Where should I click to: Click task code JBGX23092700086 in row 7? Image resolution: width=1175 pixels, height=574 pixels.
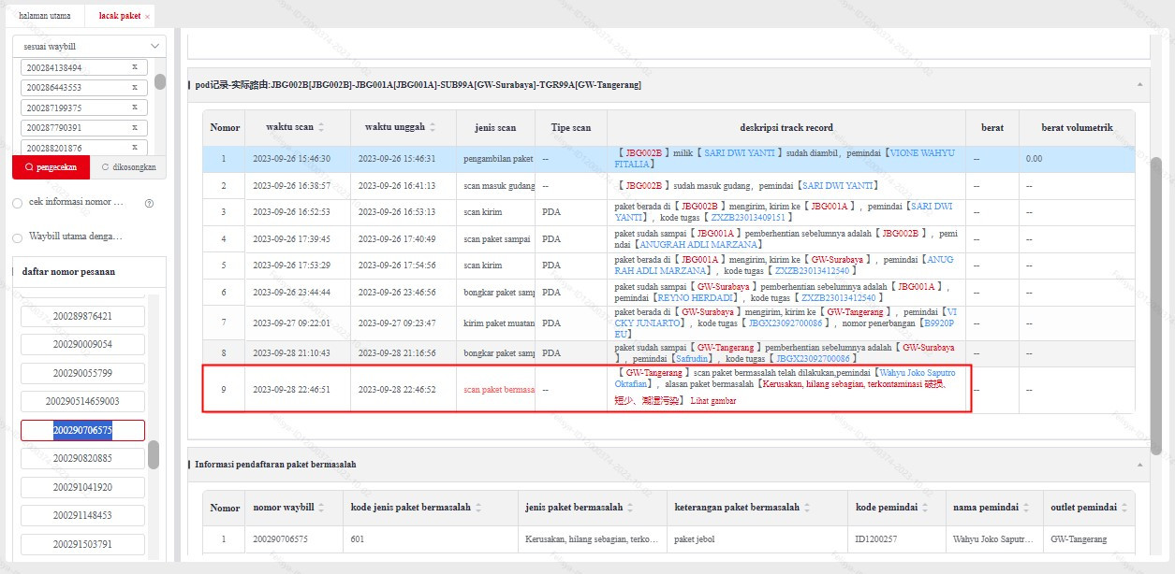click(x=785, y=323)
